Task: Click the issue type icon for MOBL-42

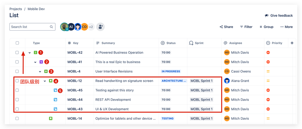Action: point(35,52)
